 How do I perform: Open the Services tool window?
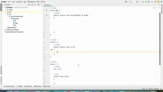point(47,86)
